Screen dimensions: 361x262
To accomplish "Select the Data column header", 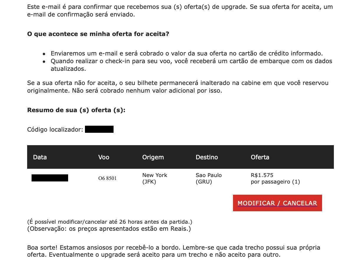I will click(x=40, y=157).
